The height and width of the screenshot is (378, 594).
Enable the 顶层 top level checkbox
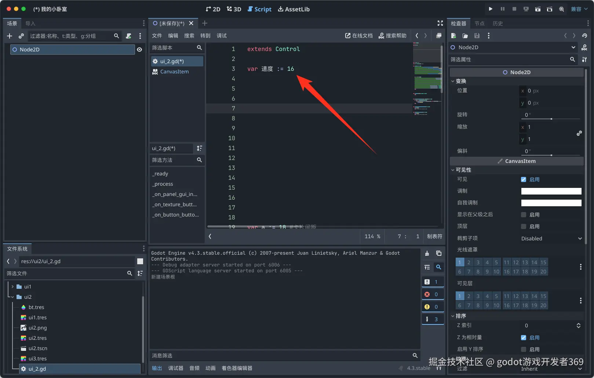524,226
